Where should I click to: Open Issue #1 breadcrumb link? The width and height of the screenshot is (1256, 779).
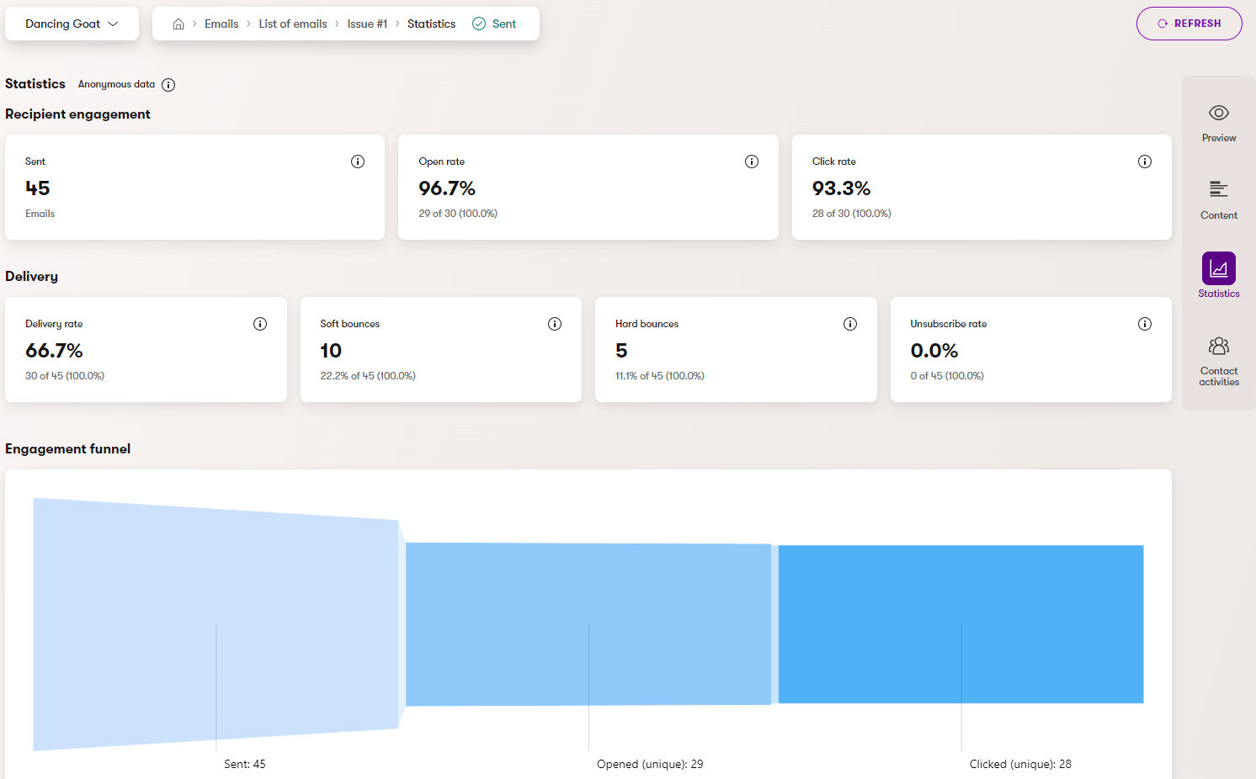[367, 24]
